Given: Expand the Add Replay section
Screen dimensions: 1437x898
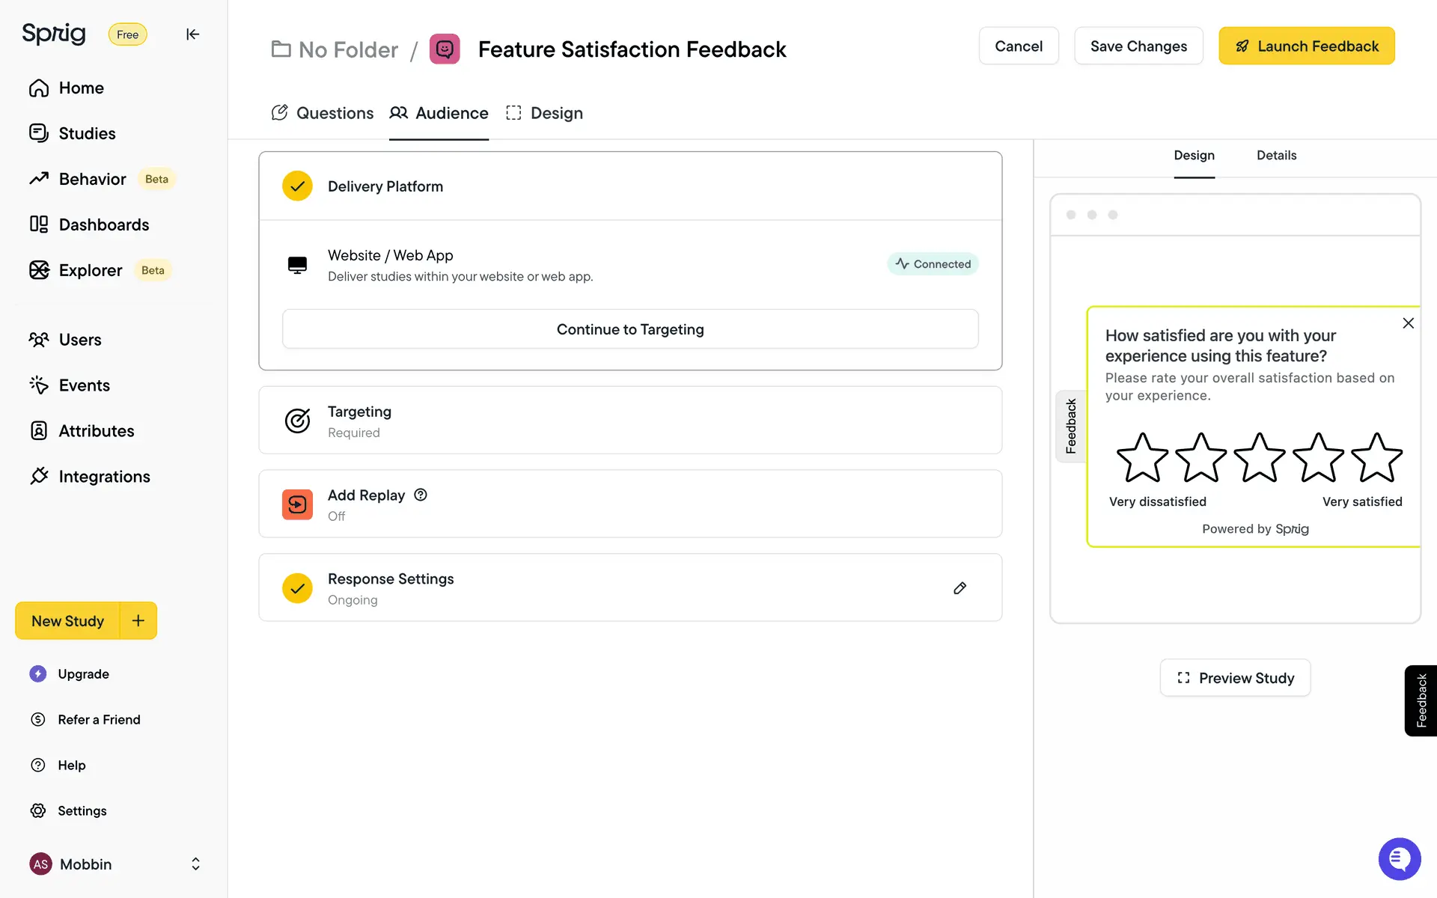Looking at the screenshot, I should point(630,504).
